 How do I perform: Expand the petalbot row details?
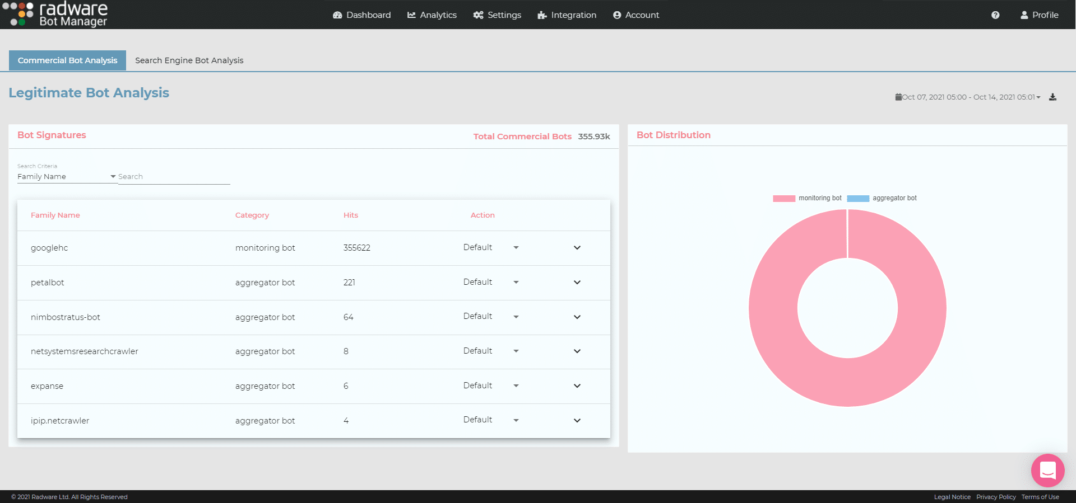577,283
